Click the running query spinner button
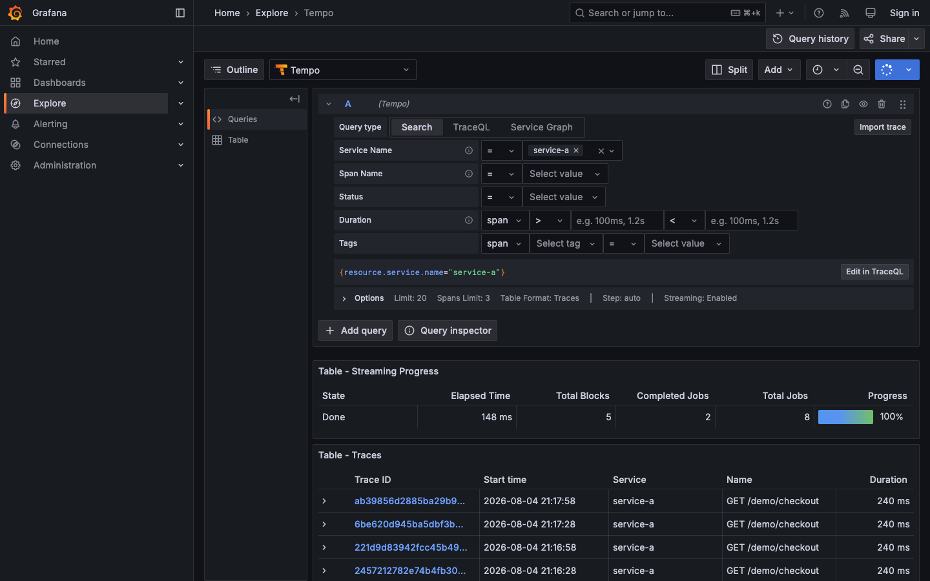 (x=887, y=70)
